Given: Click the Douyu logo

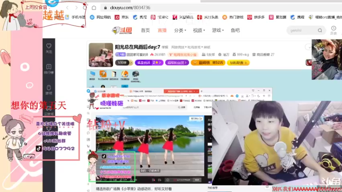Looking at the screenshot, I should (x=122, y=30).
